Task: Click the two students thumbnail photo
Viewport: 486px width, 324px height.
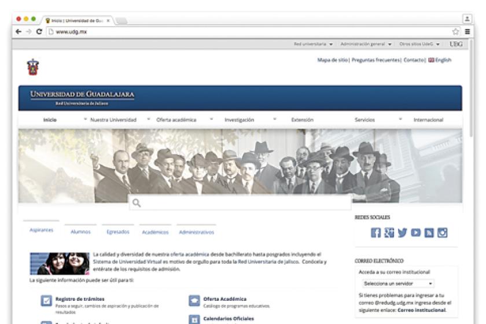Action: pyautogui.click(x=60, y=264)
